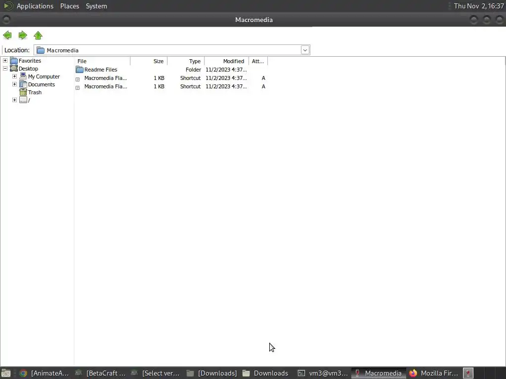Sort by Att... column header
506x379 pixels.
258,61
